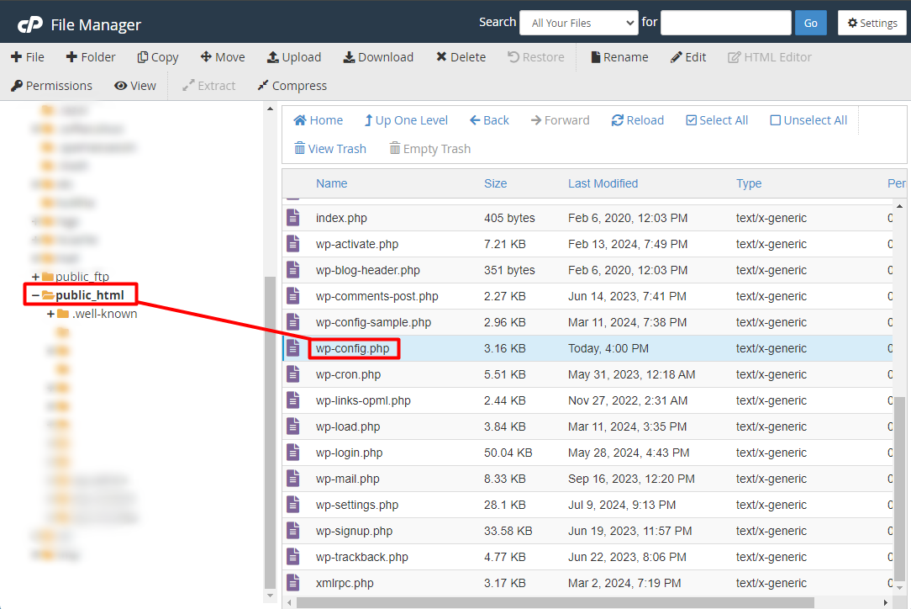Screen dimensions: 911x609
Task: Download the selected file
Action: (378, 57)
